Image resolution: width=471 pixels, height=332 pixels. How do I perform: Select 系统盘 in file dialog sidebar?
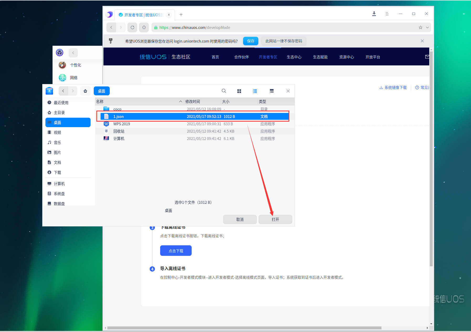coord(68,194)
